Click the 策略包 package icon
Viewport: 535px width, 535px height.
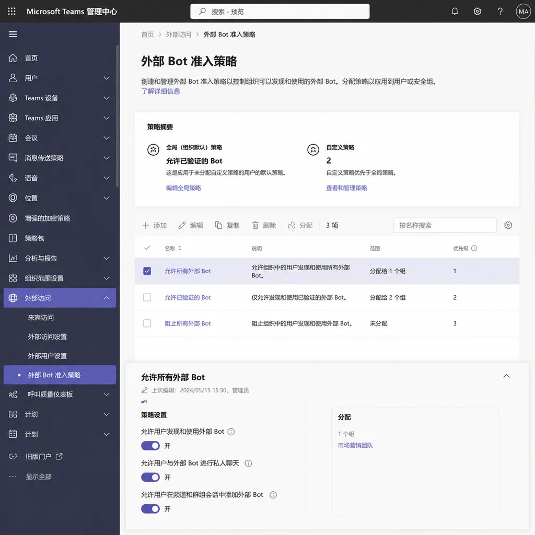click(13, 238)
